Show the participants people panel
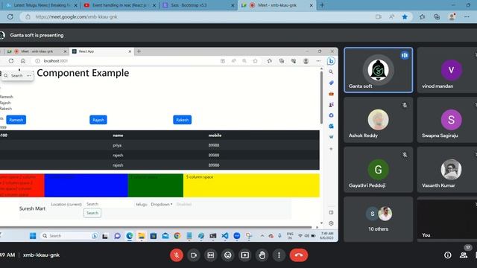 [464, 255]
